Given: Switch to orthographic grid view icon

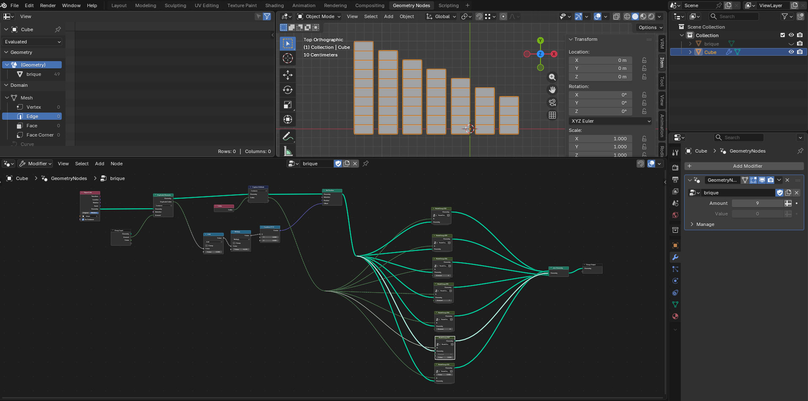Looking at the screenshot, I should point(552,115).
